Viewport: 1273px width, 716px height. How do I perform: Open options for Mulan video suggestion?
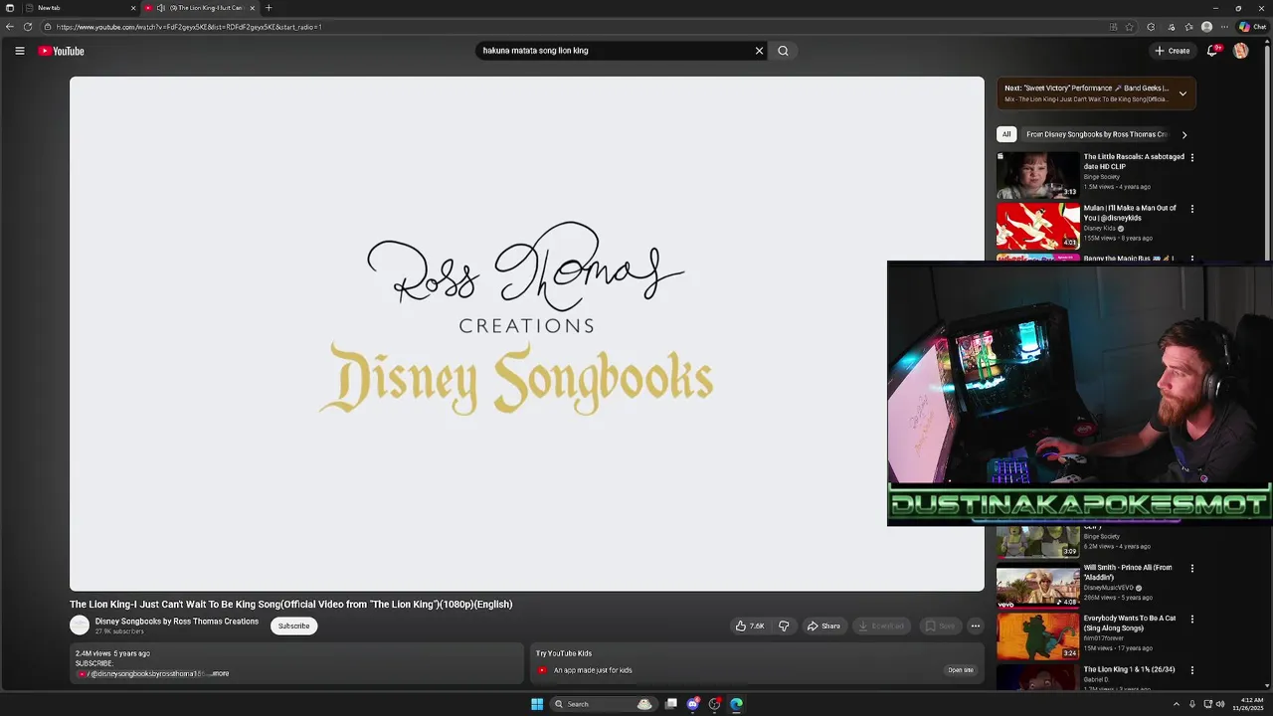pos(1192,209)
